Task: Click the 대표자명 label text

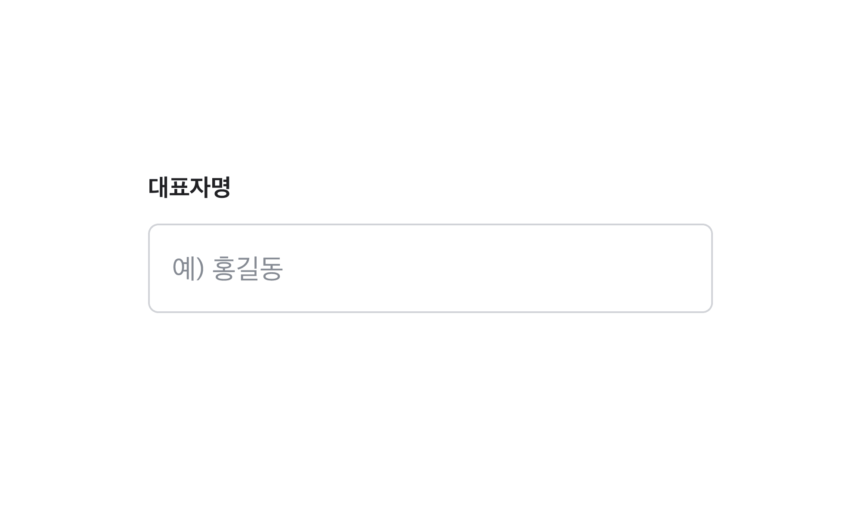Action: click(189, 187)
